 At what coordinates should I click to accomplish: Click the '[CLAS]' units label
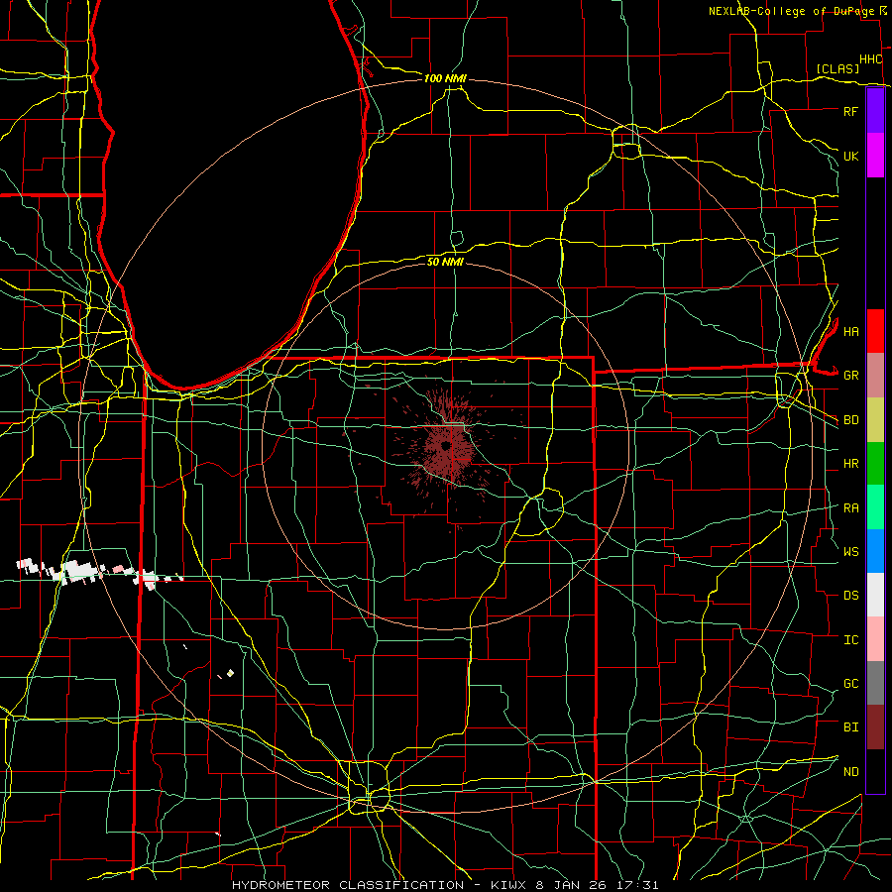(837, 68)
